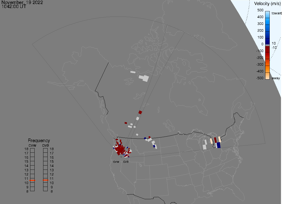
Task: Click the "15" label left of cvw bar
Action: point(26,161)
